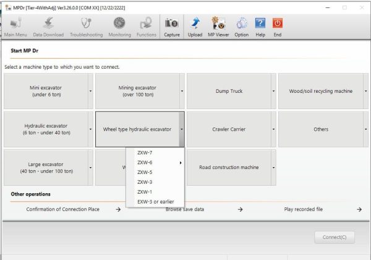The height and width of the screenshot is (260, 371).
Task: Open Confirmation of Connection Place link
Action: [63, 209]
